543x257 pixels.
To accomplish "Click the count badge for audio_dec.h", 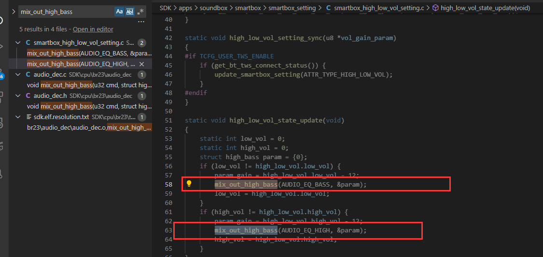I will click(141, 96).
